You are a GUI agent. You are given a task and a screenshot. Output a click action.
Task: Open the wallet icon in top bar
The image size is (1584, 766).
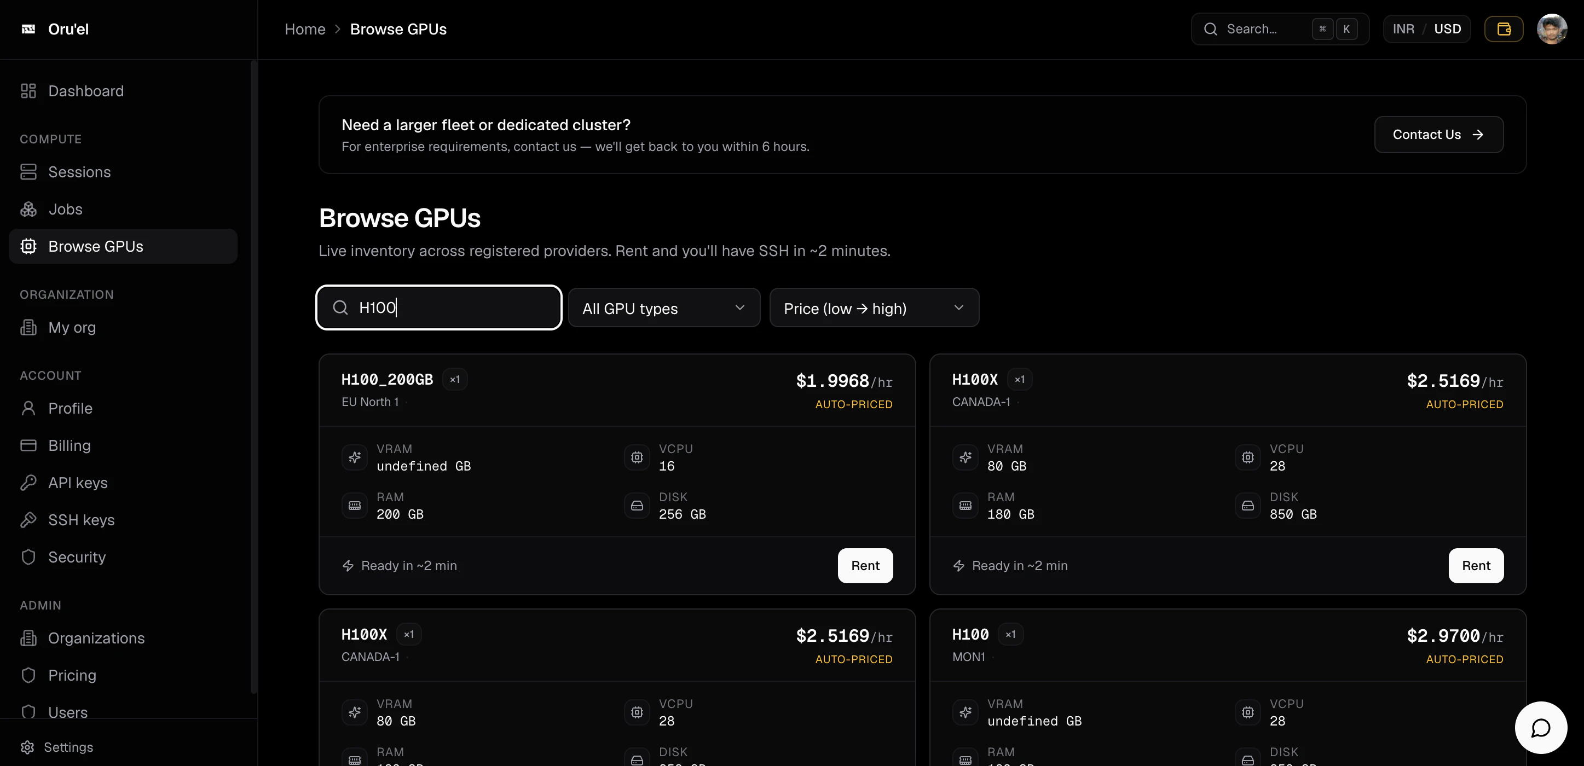1504,29
